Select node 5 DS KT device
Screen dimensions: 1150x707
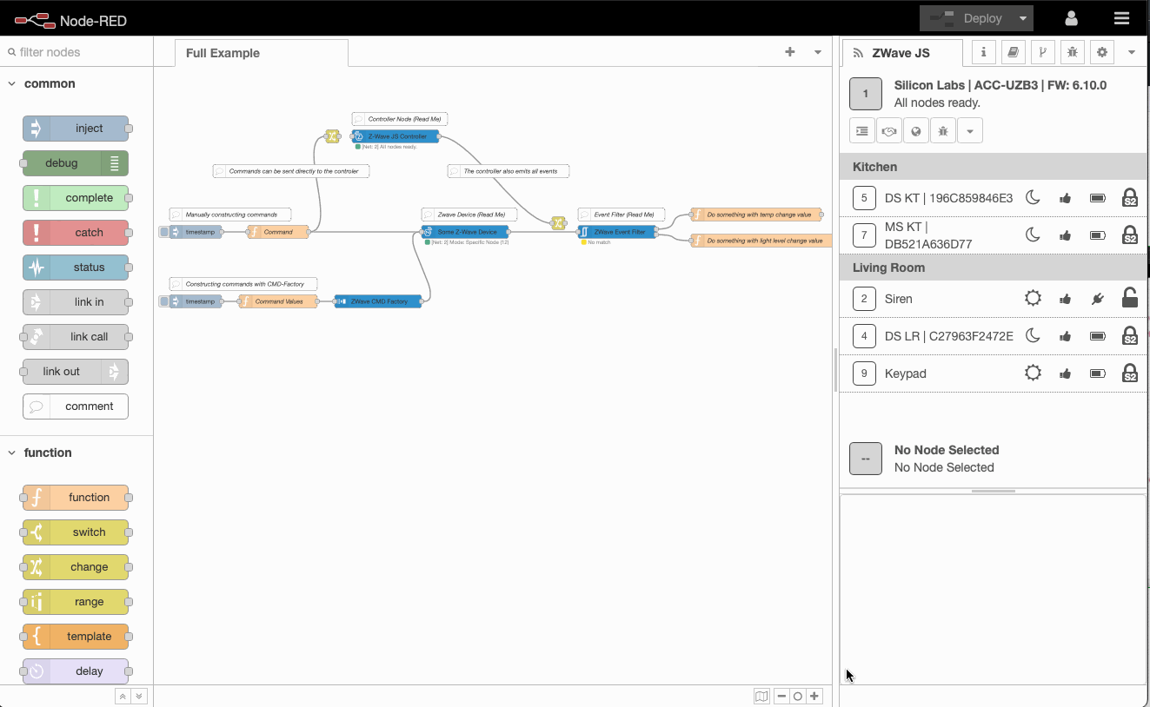click(x=993, y=198)
